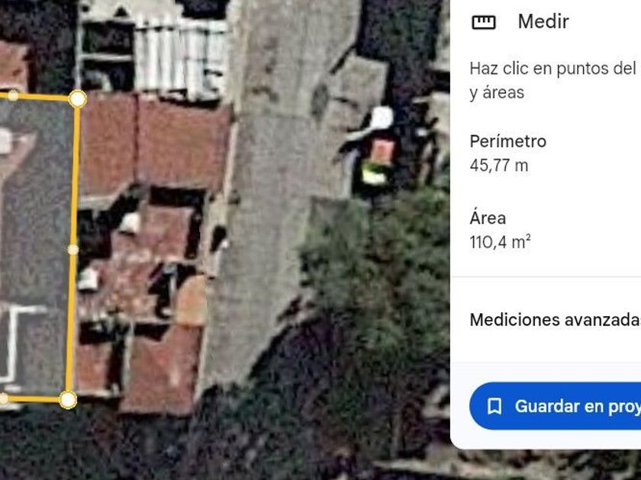Click the bookmark icon in the save button
Viewport: 641px width, 480px height.
(494, 406)
